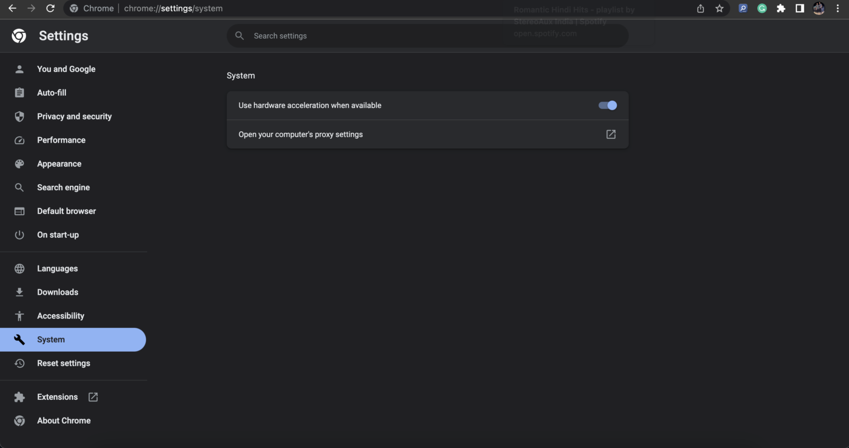Click the search magnifier inside Search settings
Viewport: 849px width, 448px height.
pos(239,35)
